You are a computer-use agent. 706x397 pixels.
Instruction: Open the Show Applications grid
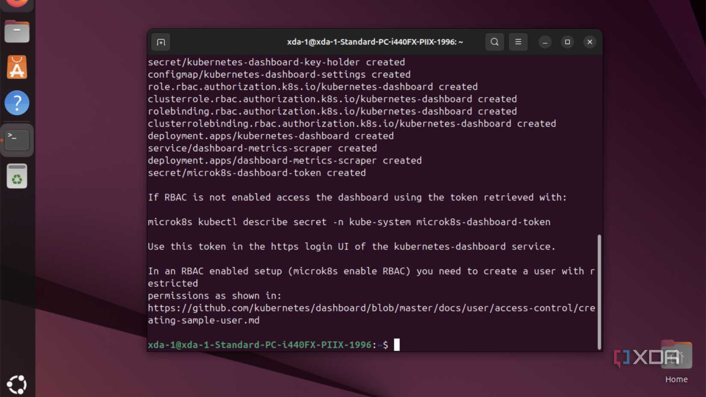click(x=17, y=384)
